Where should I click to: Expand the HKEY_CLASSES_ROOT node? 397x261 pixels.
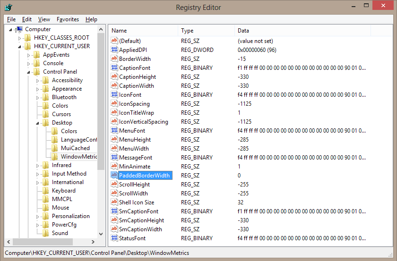[x=19, y=38]
